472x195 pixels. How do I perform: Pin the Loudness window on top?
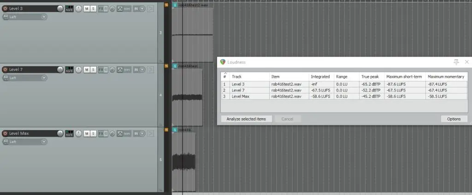click(x=456, y=62)
